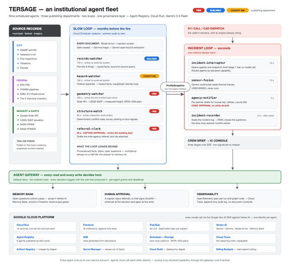Open the Pub/Sub link
This screenshot has height=265, width=290.
(x=154, y=225)
